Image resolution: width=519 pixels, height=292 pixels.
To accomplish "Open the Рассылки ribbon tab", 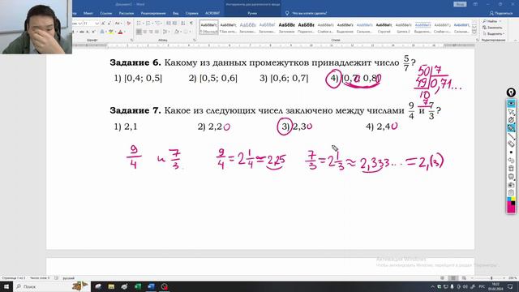I will 127,13.
